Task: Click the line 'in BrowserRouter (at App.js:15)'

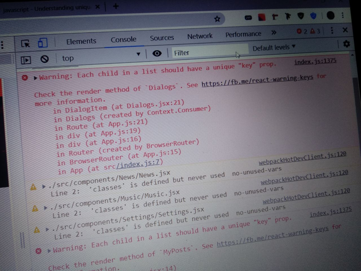Action: (x=119, y=157)
